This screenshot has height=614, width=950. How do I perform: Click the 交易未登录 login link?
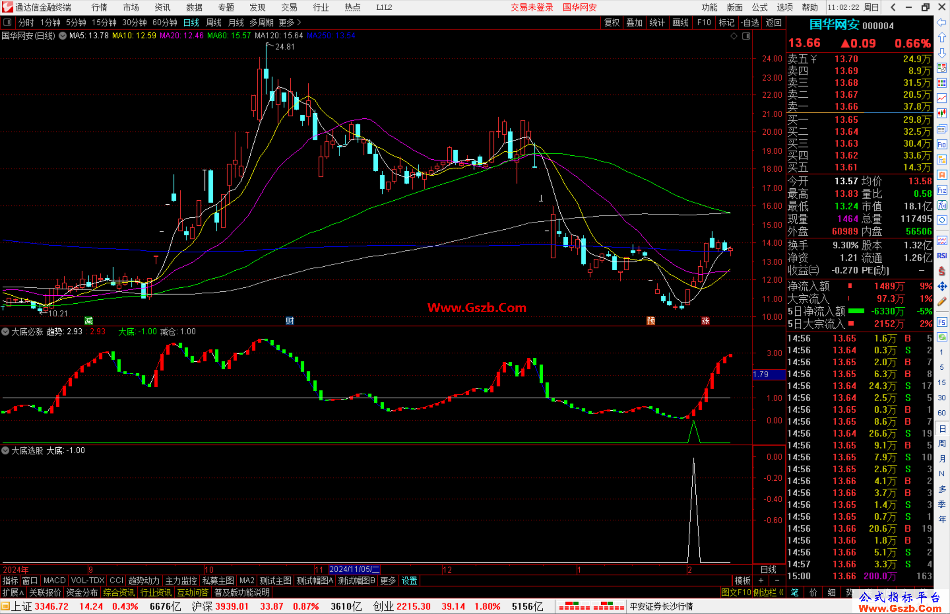tap(532, 7)
